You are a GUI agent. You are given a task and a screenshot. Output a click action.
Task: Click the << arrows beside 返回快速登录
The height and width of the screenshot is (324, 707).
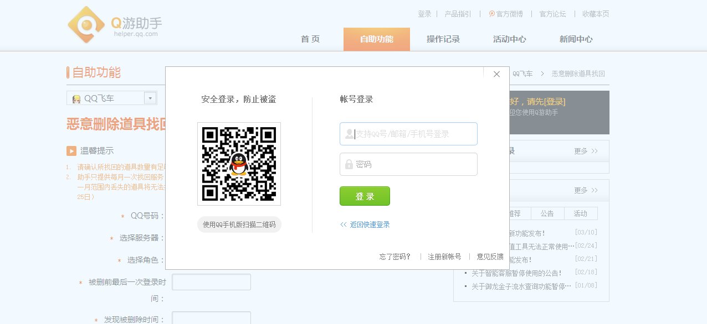coord(344,226)
